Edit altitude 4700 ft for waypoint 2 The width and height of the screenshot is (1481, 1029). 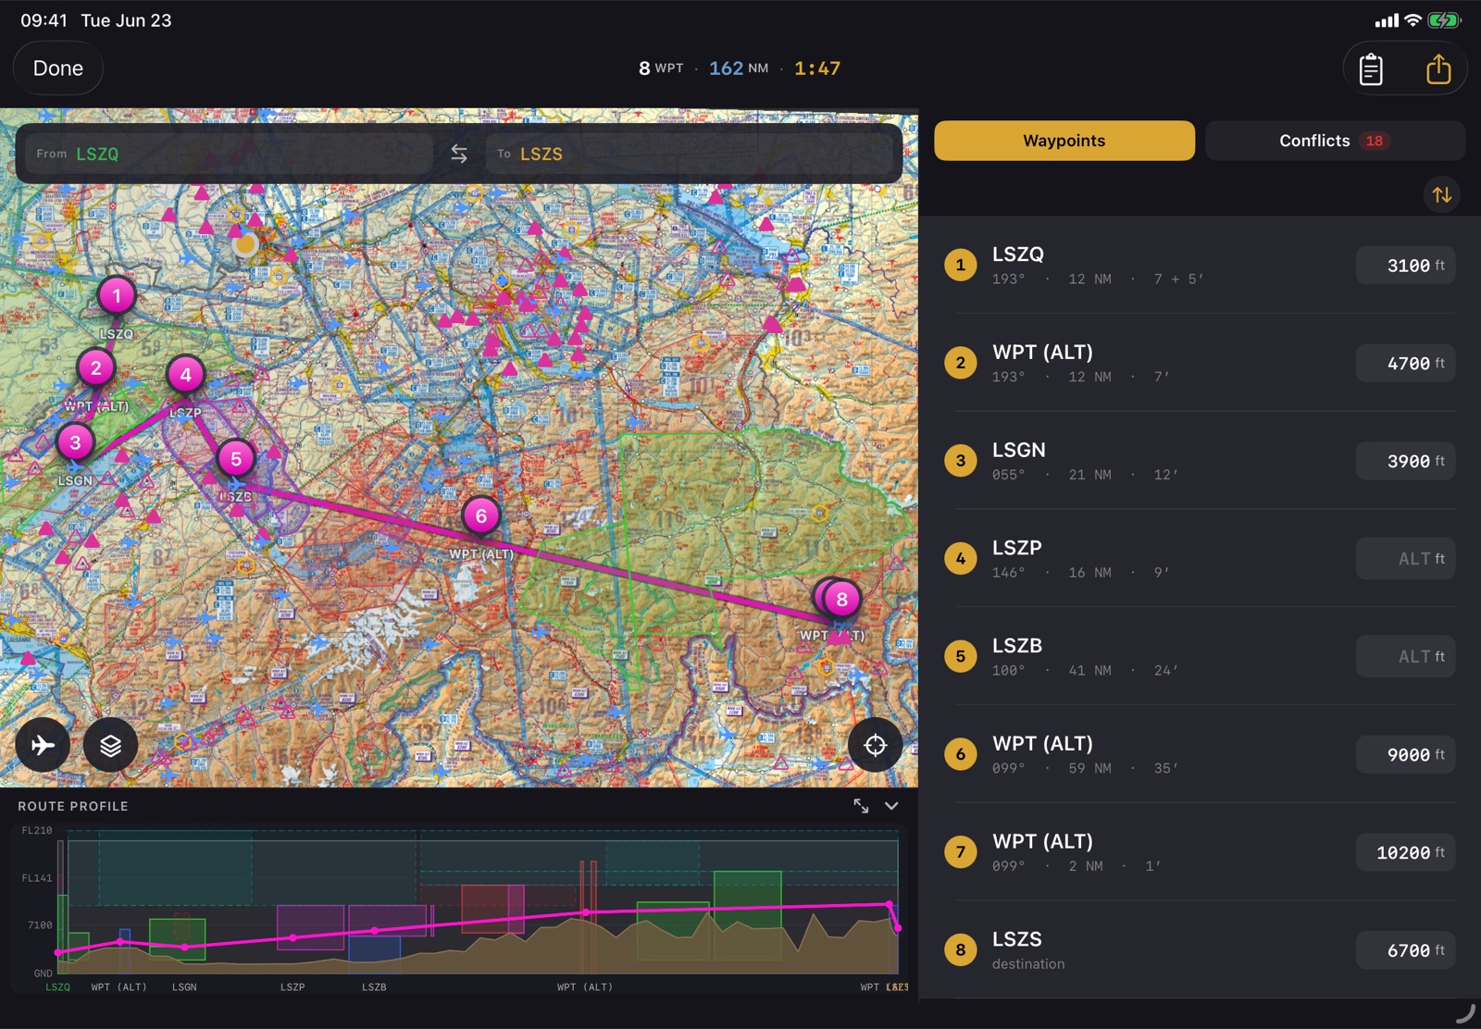coord(1406,363)
